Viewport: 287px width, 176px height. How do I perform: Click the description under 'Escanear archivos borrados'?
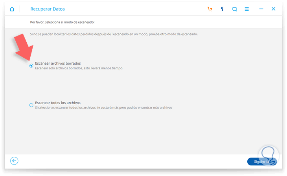79,68
